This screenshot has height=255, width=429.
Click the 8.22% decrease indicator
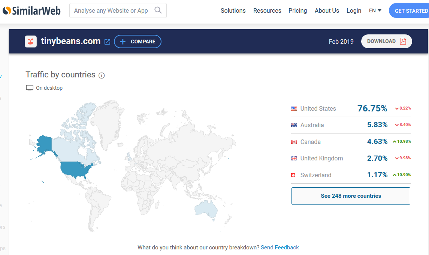click(x=403, y=108)
